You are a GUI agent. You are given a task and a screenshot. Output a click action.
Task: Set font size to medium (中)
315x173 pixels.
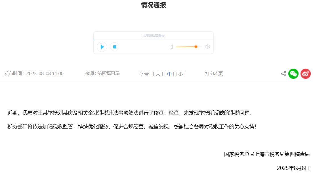pos(169,74)
